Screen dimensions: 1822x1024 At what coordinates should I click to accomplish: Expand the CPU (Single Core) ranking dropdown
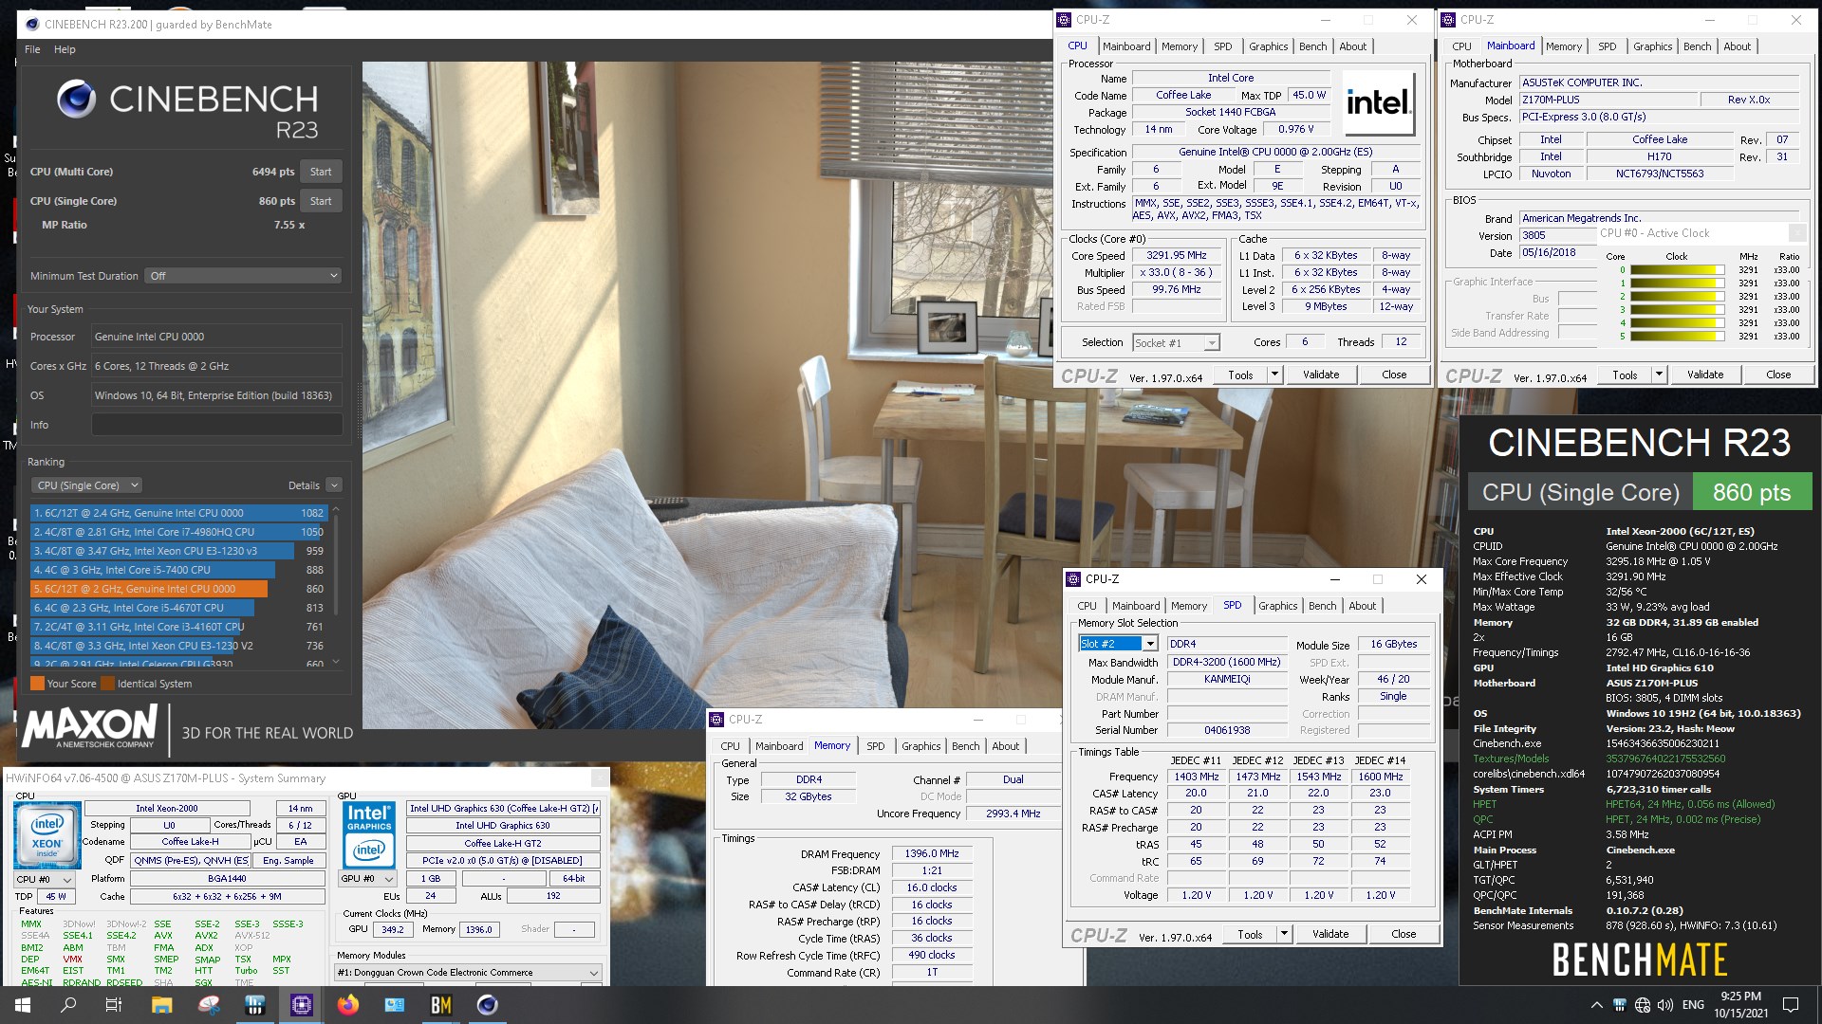pyautogui.click(x=86, y=485)
